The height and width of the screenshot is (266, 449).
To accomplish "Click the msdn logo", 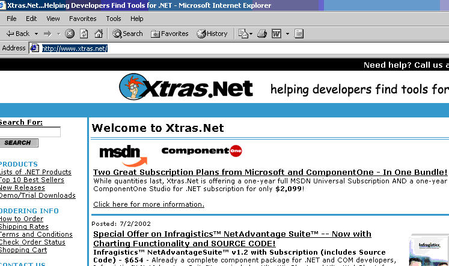I will click(x=123, y=155).
